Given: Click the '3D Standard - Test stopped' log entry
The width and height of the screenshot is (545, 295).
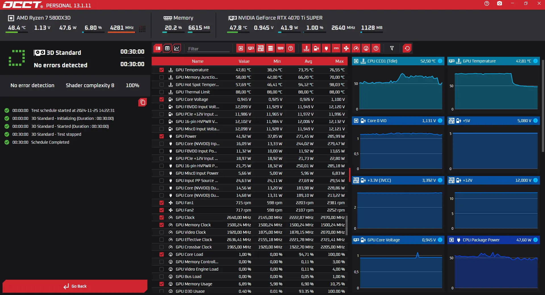Looking at the screenshot, I should coord(56,134).
